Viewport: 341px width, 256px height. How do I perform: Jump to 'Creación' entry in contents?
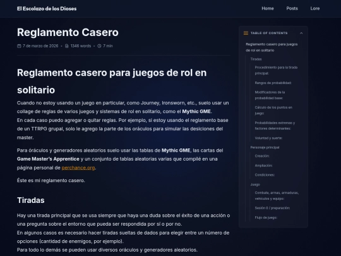point(262,156)
